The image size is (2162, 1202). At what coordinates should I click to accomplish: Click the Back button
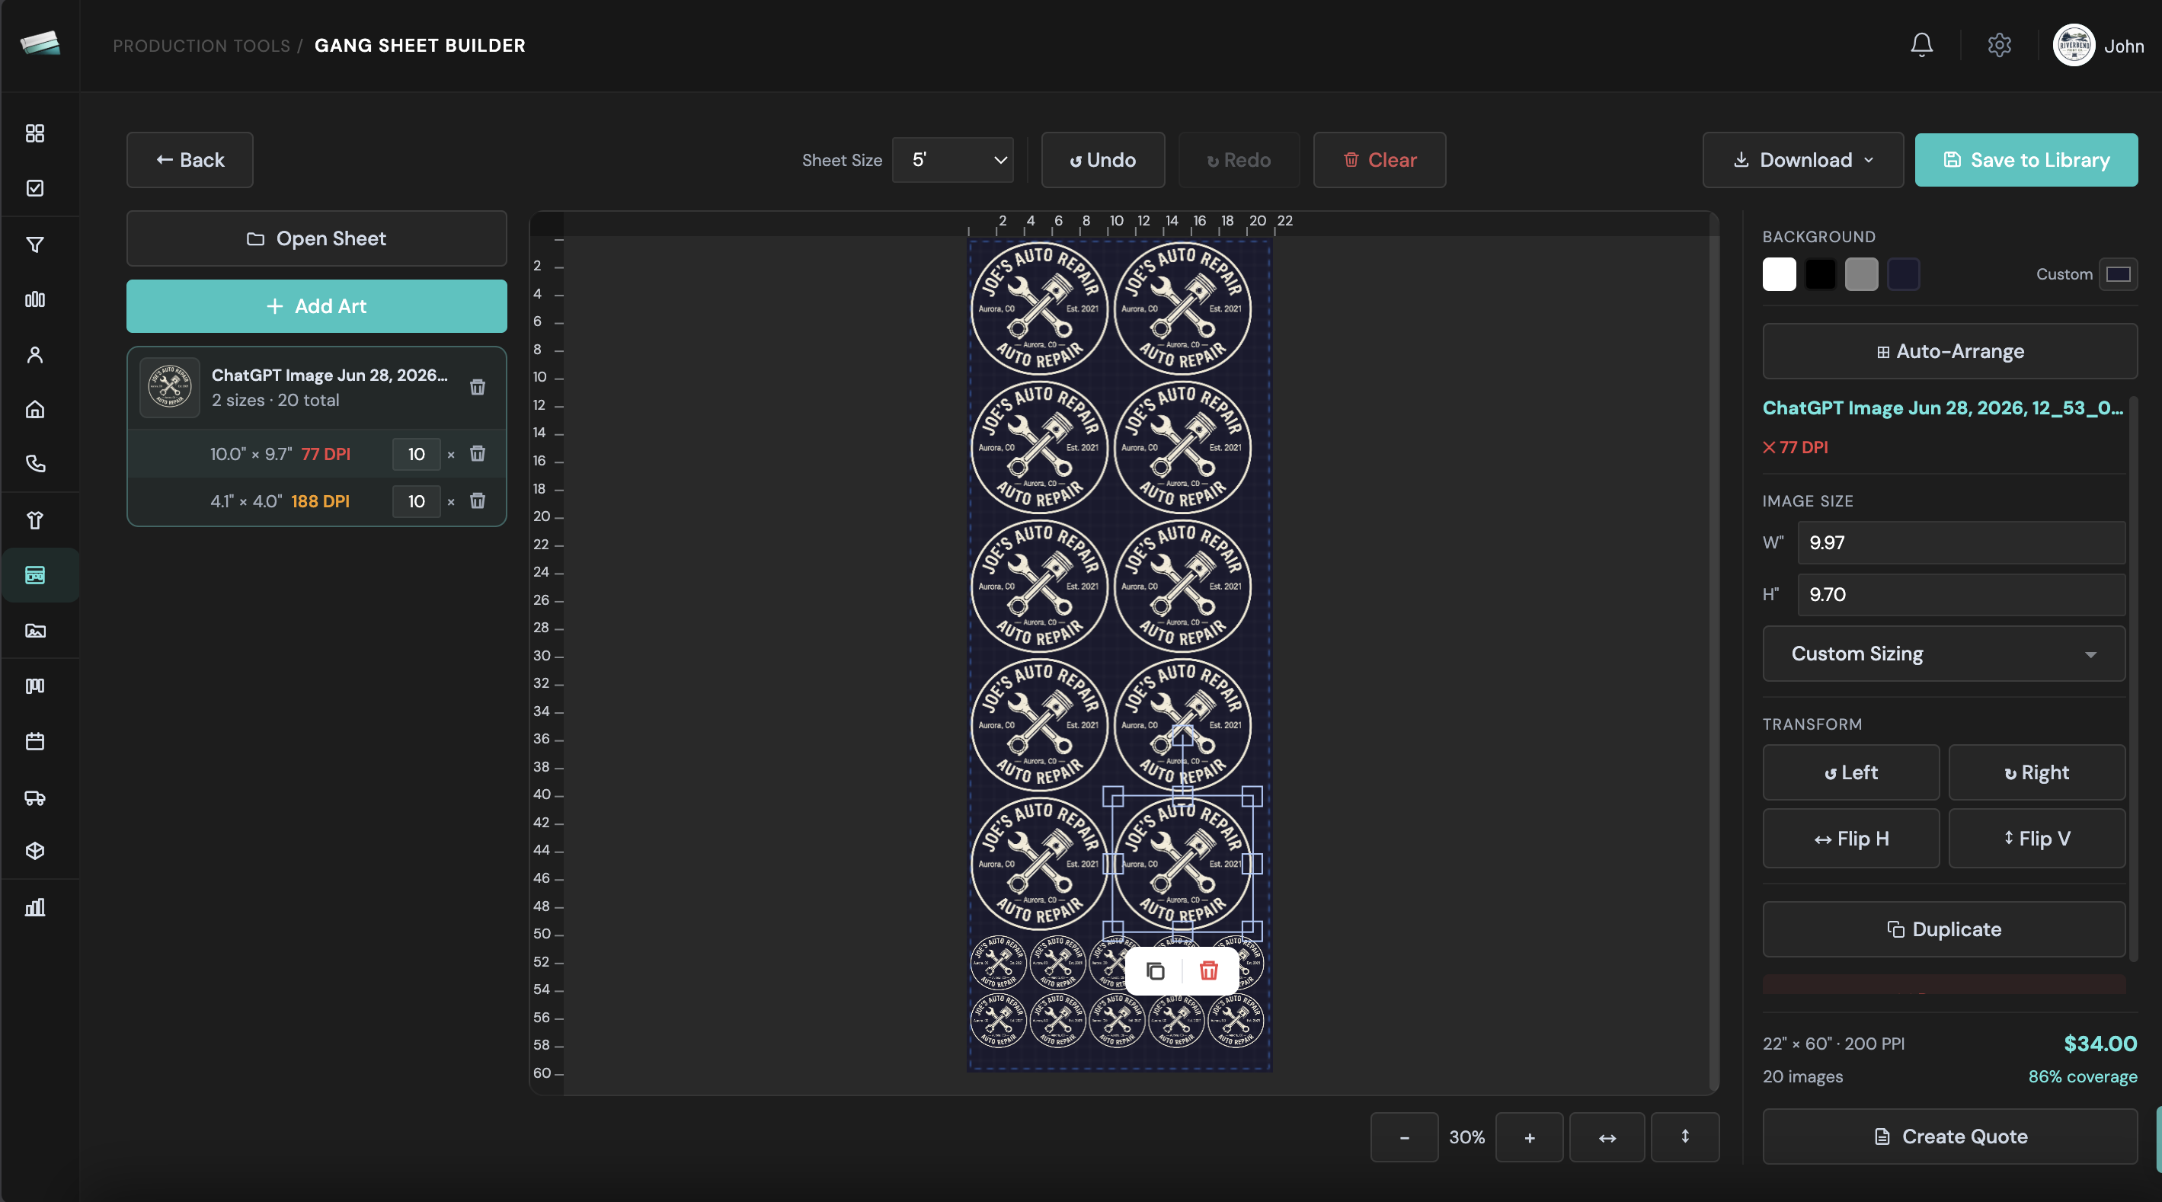tap(190, 159)
